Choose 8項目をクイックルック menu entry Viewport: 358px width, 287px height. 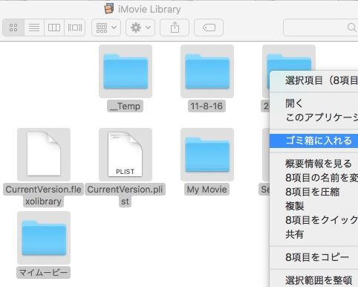point(313,220)
